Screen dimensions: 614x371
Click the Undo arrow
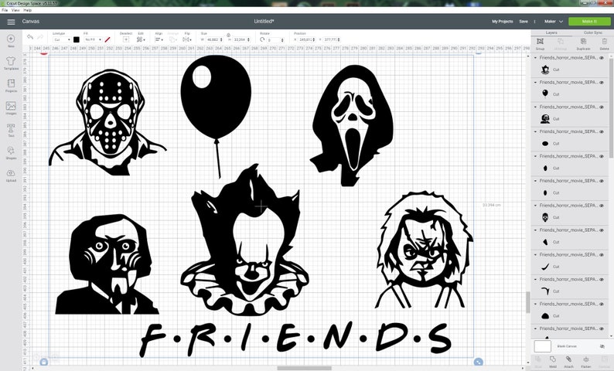pos(30,37)
